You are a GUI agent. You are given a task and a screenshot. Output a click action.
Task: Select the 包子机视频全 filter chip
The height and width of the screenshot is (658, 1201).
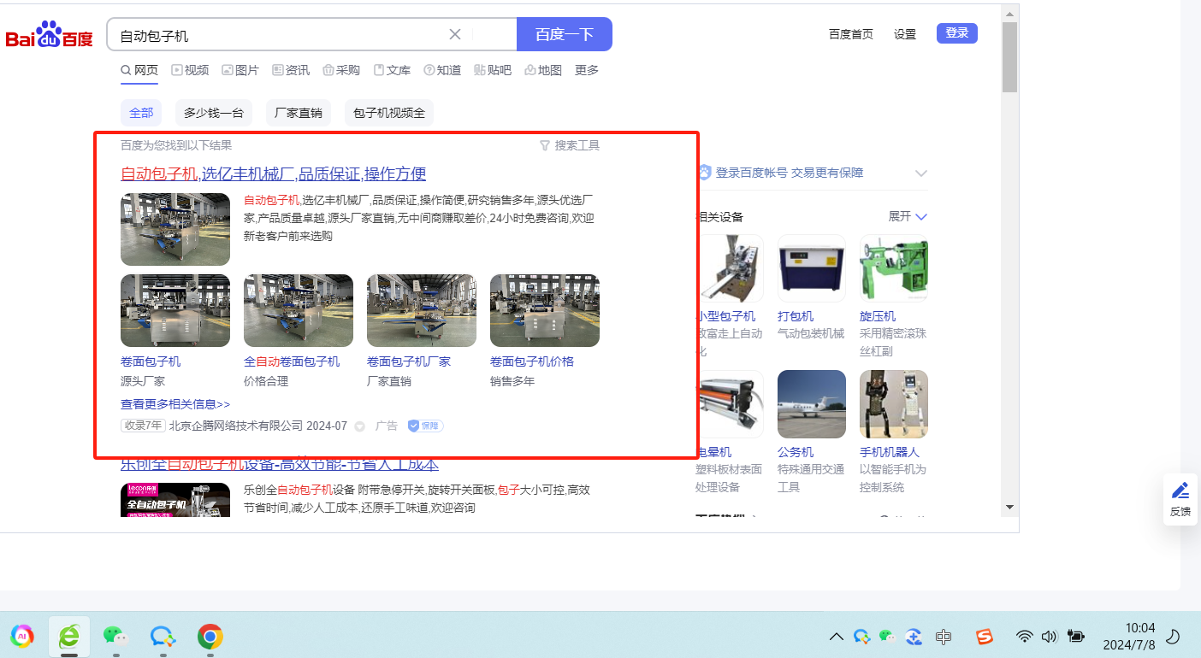point(389,113)
